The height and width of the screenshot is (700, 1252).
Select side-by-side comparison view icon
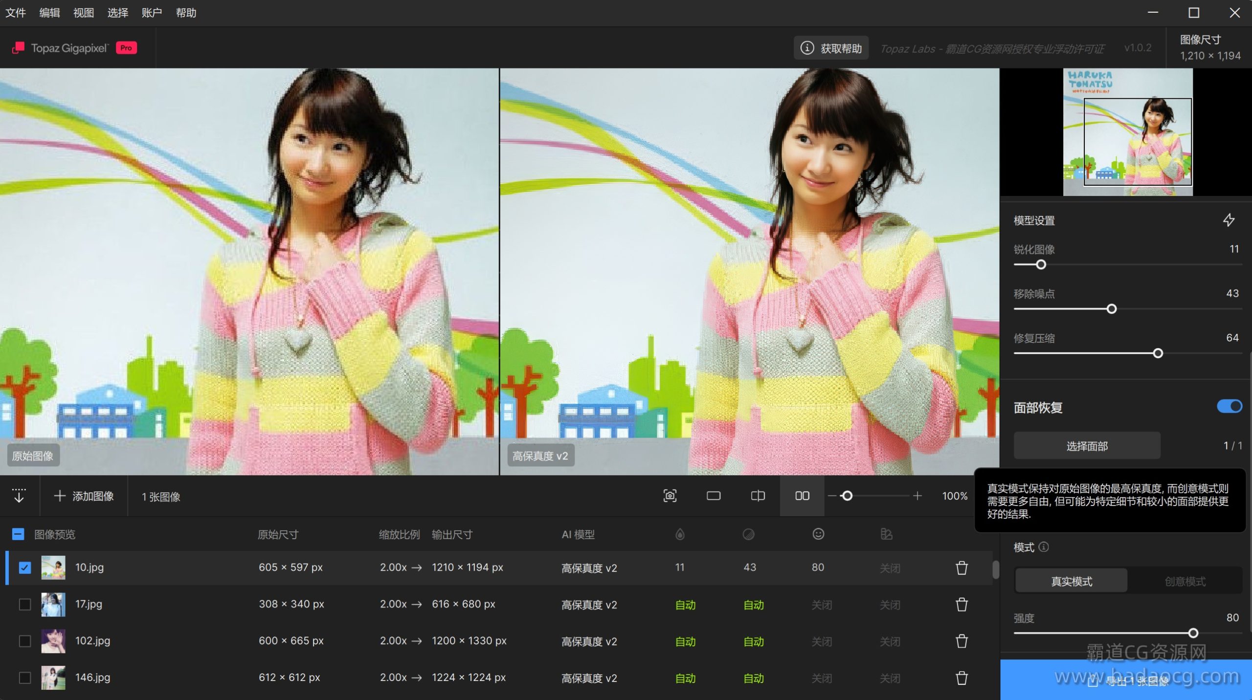pyautogui.click(x=802, y=496)
